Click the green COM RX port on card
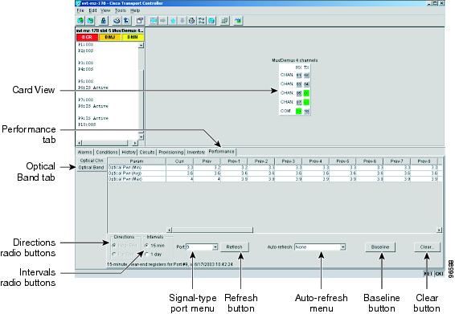455x314 pixels. click(298, 111)
